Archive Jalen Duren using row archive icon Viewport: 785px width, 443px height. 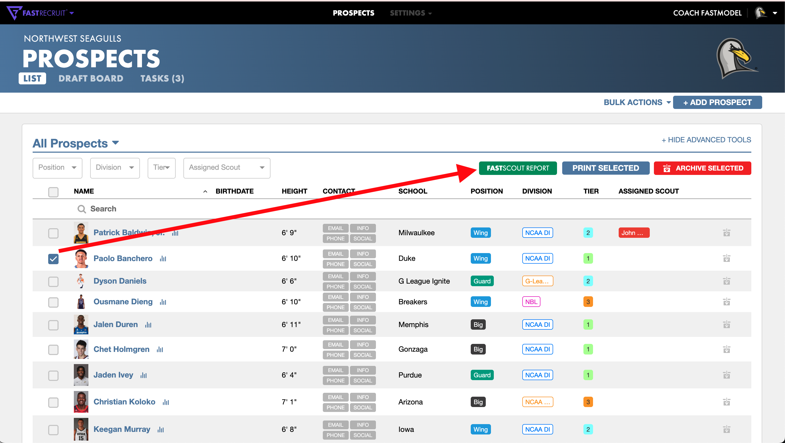point(726,324)
